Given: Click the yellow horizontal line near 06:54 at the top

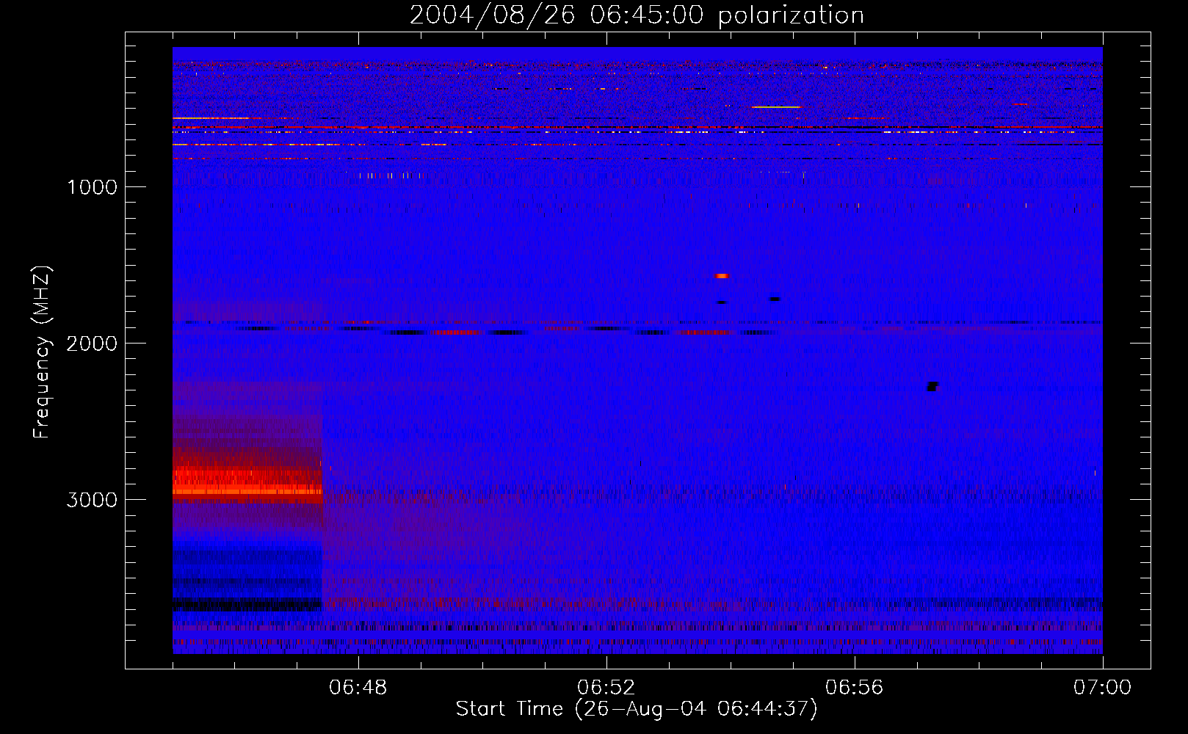Looking at the screenshot, I should pos(775,107).
